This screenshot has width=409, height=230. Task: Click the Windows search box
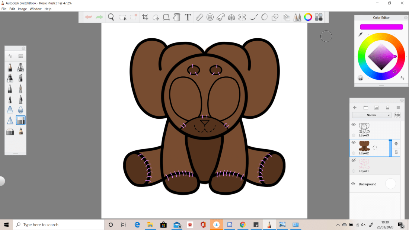(60, 225)
